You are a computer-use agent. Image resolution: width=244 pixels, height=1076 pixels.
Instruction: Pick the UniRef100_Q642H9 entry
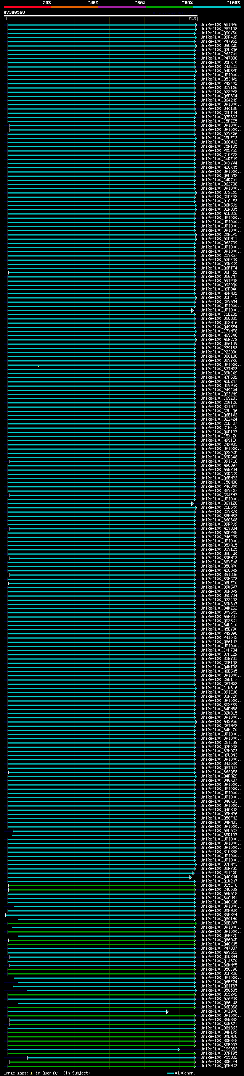[218, 100]
